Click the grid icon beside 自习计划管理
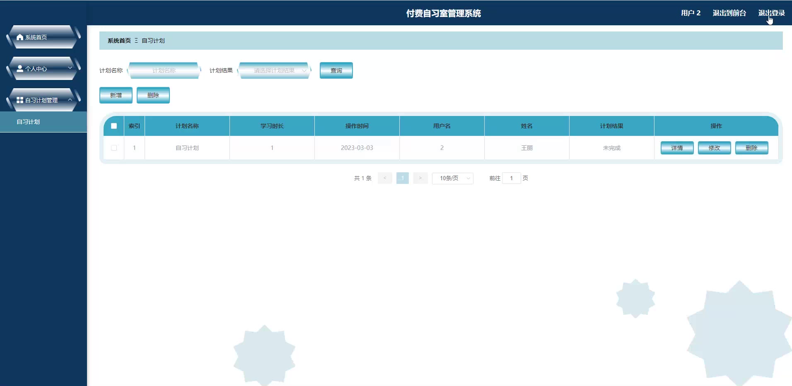This screenshot has height=386, width=792. (19, 100)
